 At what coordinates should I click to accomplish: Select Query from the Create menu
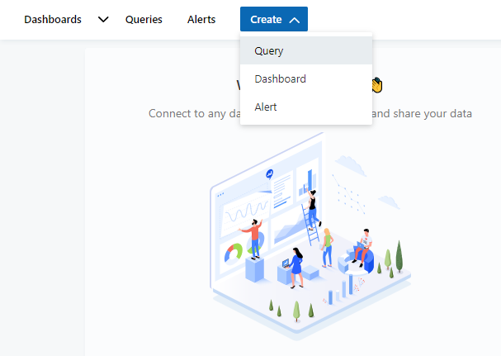pyautogui.click(x=306, y=50)
